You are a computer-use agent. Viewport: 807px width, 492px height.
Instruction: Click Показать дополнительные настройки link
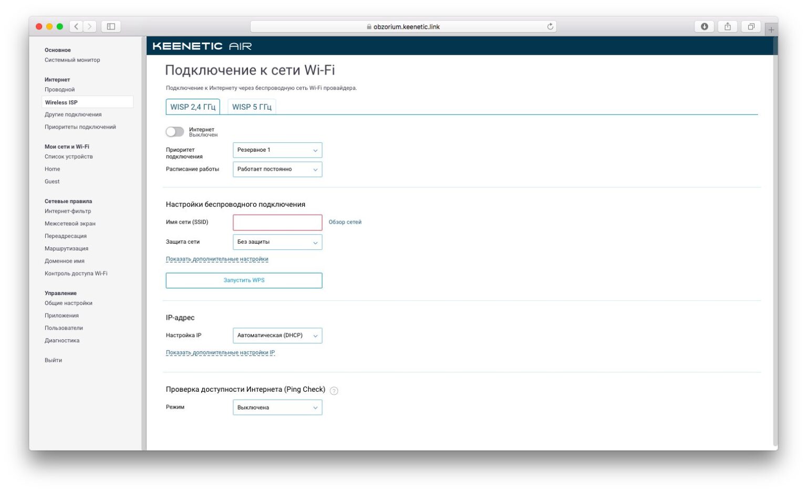tap(217, 259)
